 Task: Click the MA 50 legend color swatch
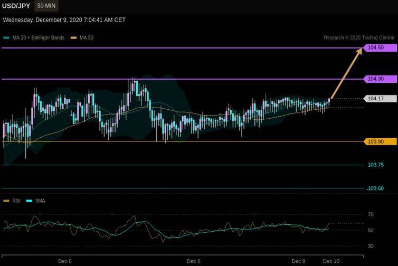click(x=73, y=38)
